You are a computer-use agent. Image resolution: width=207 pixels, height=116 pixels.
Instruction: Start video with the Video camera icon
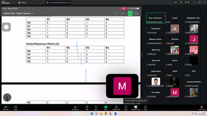point(16,107)
